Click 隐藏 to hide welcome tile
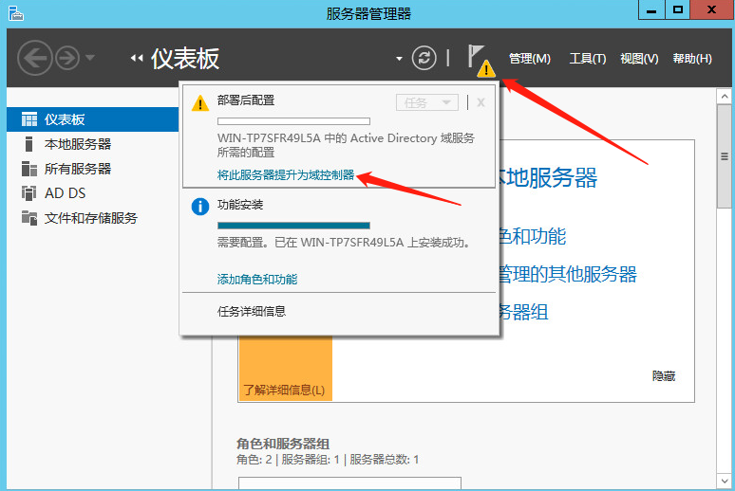 tap(664, 376)
